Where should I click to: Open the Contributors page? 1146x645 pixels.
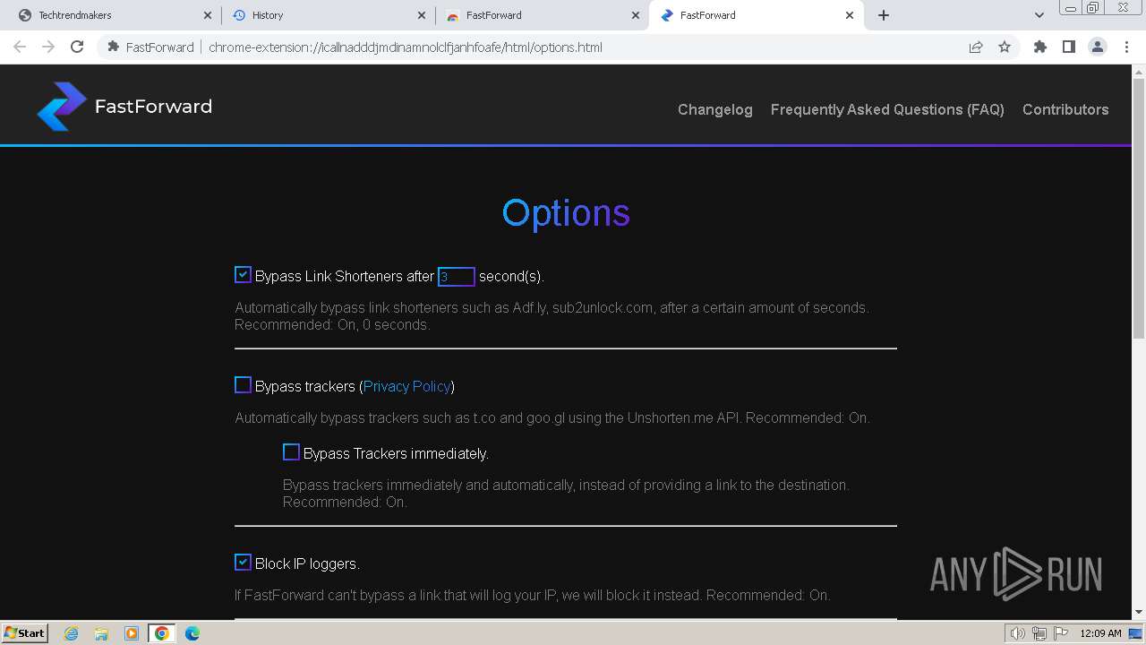tap(1065, 109)
